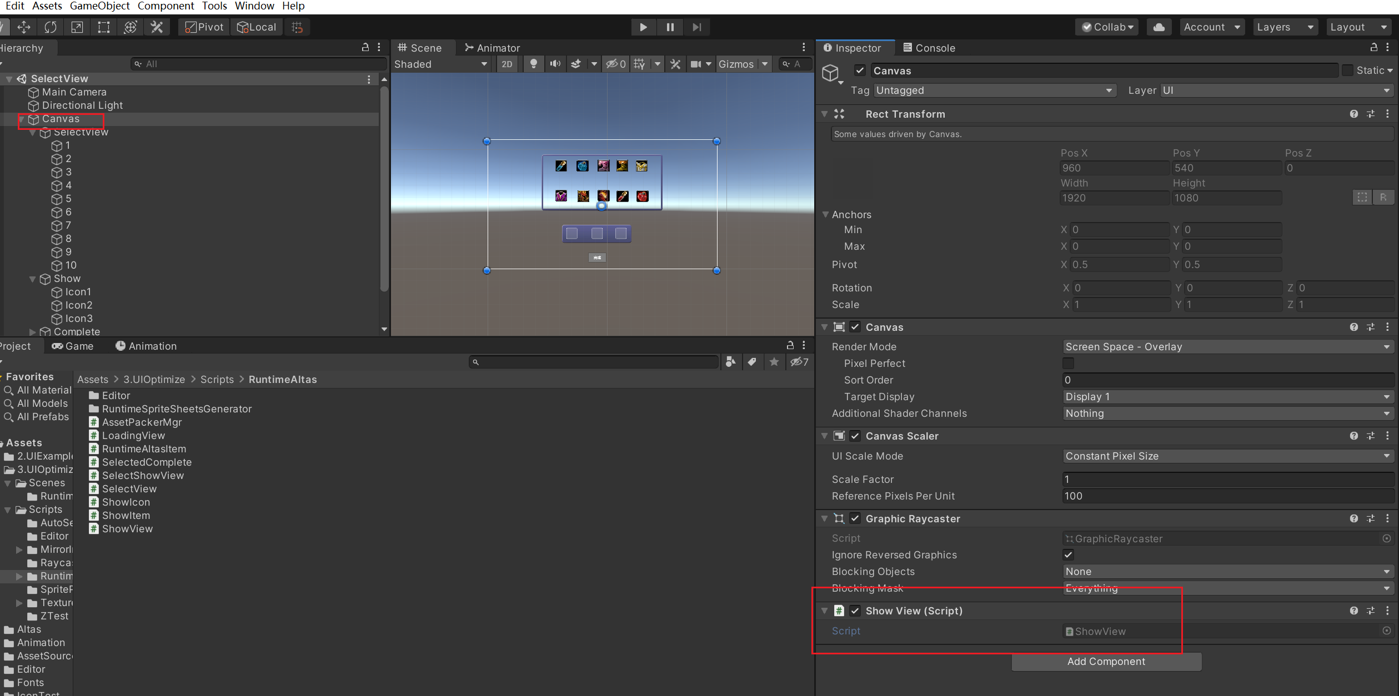Screen dimensions: 1399x696
Task: Switch to Console tab
Action: coord(929,48)
